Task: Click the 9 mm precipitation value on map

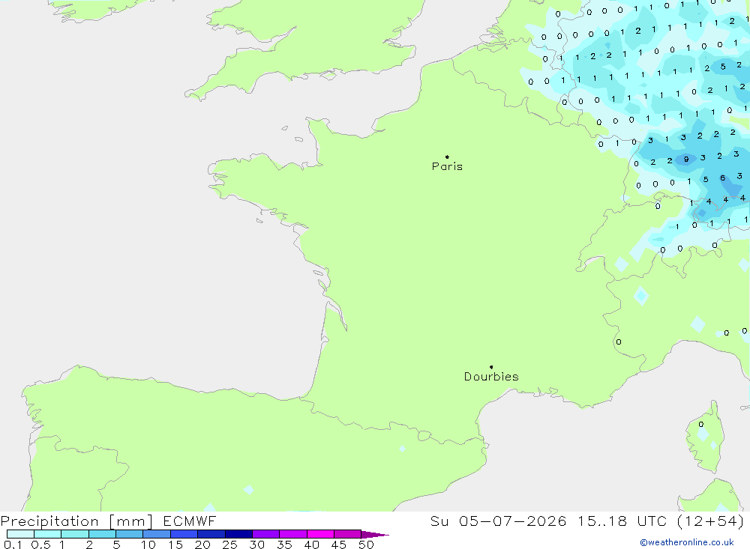Action: pyautogui.click(x=686, y=159)
